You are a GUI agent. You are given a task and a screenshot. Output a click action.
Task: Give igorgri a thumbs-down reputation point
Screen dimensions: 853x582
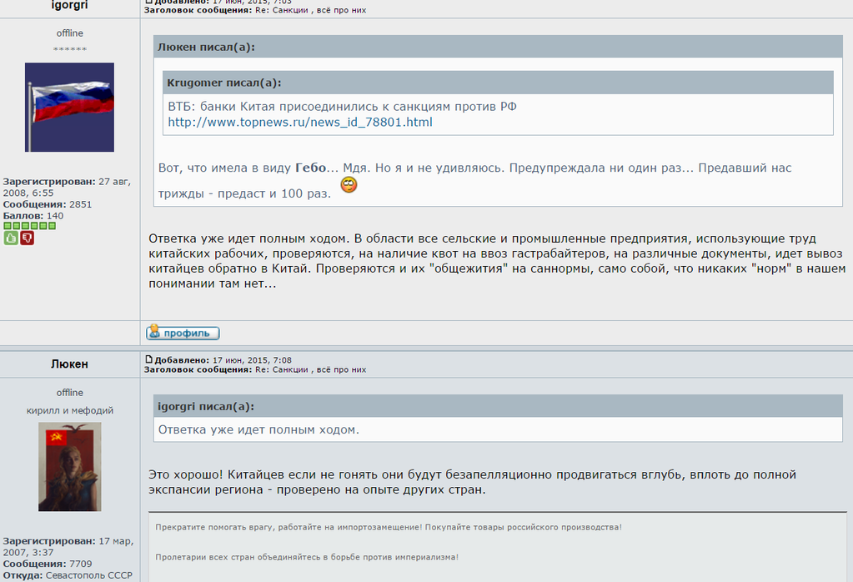click(28, 238)
